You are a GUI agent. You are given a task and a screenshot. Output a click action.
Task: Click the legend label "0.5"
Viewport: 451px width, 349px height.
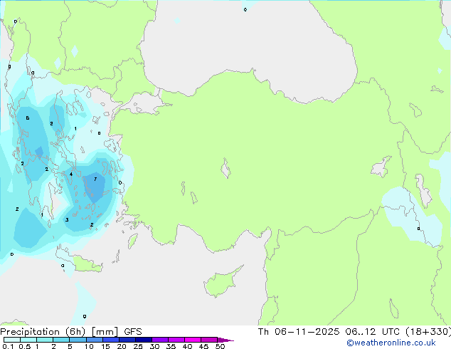click(25, 346)
